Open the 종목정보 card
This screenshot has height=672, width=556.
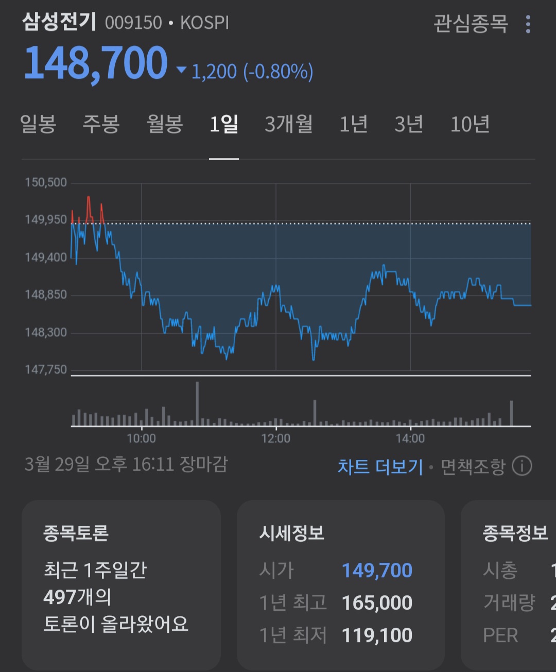pos(509,585)
